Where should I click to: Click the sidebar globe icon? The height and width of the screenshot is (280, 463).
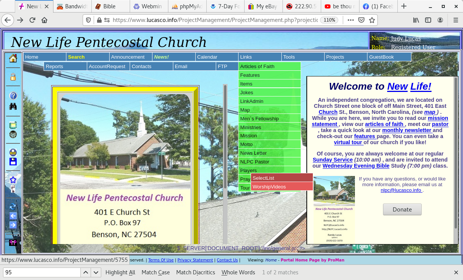(x=13, y=134)
